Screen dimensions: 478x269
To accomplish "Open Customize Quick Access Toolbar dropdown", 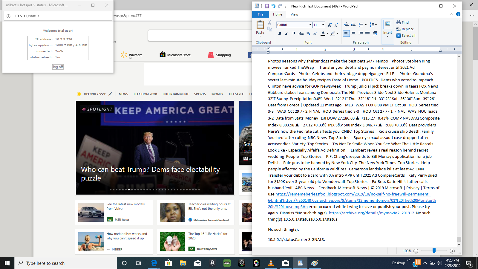I will (285, 6).
